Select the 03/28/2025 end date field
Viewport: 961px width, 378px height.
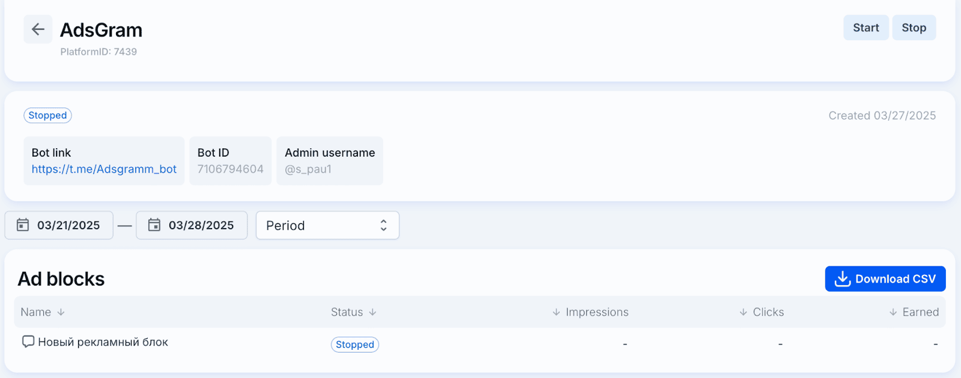pyautogui.click(x=192, y=225)
